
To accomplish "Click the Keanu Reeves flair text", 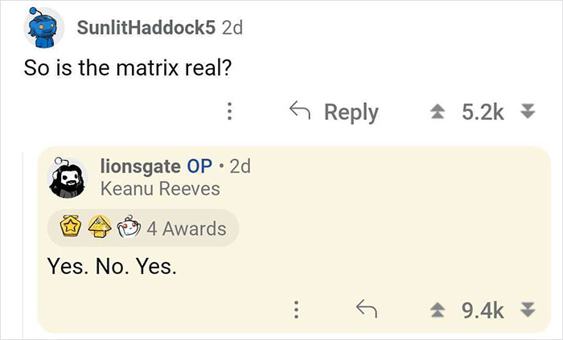I will pos(159,189).
